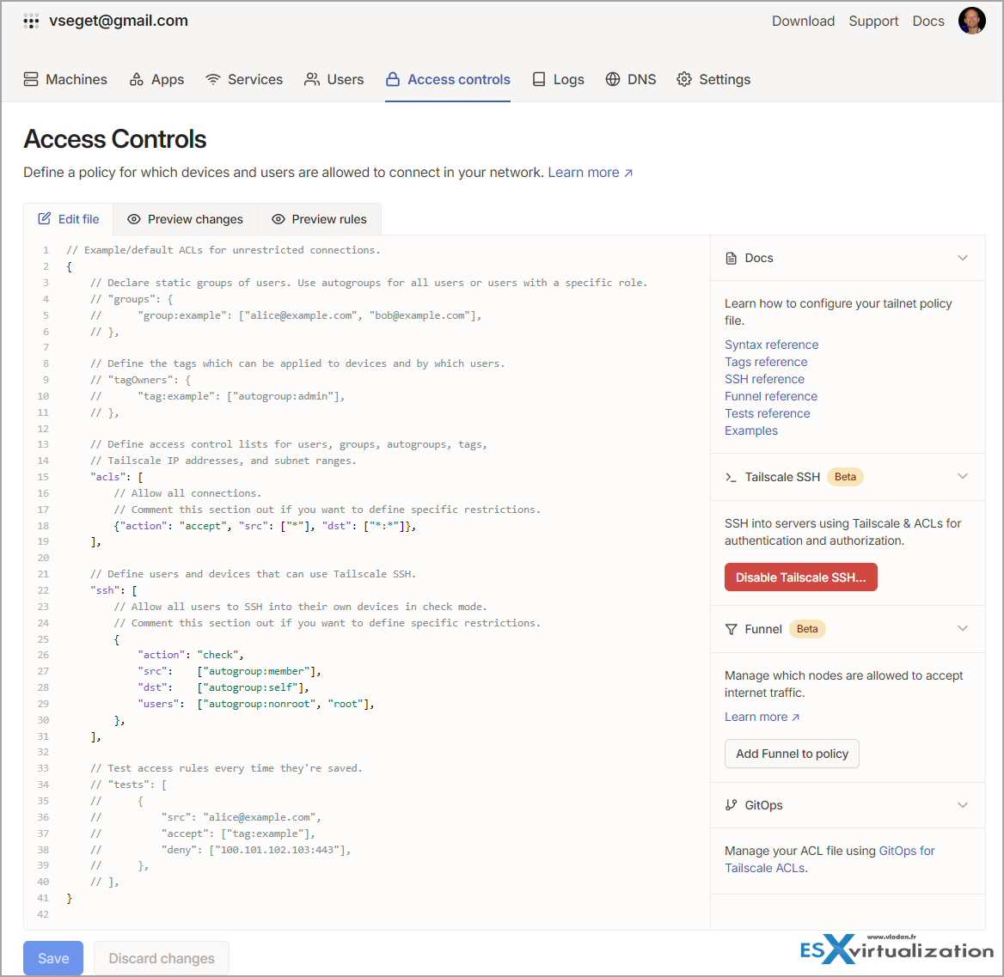The height and width of the screenshot is (977, 1004).
Task: Switch to the Preview rules tab
Action: [x=319, y=219]
